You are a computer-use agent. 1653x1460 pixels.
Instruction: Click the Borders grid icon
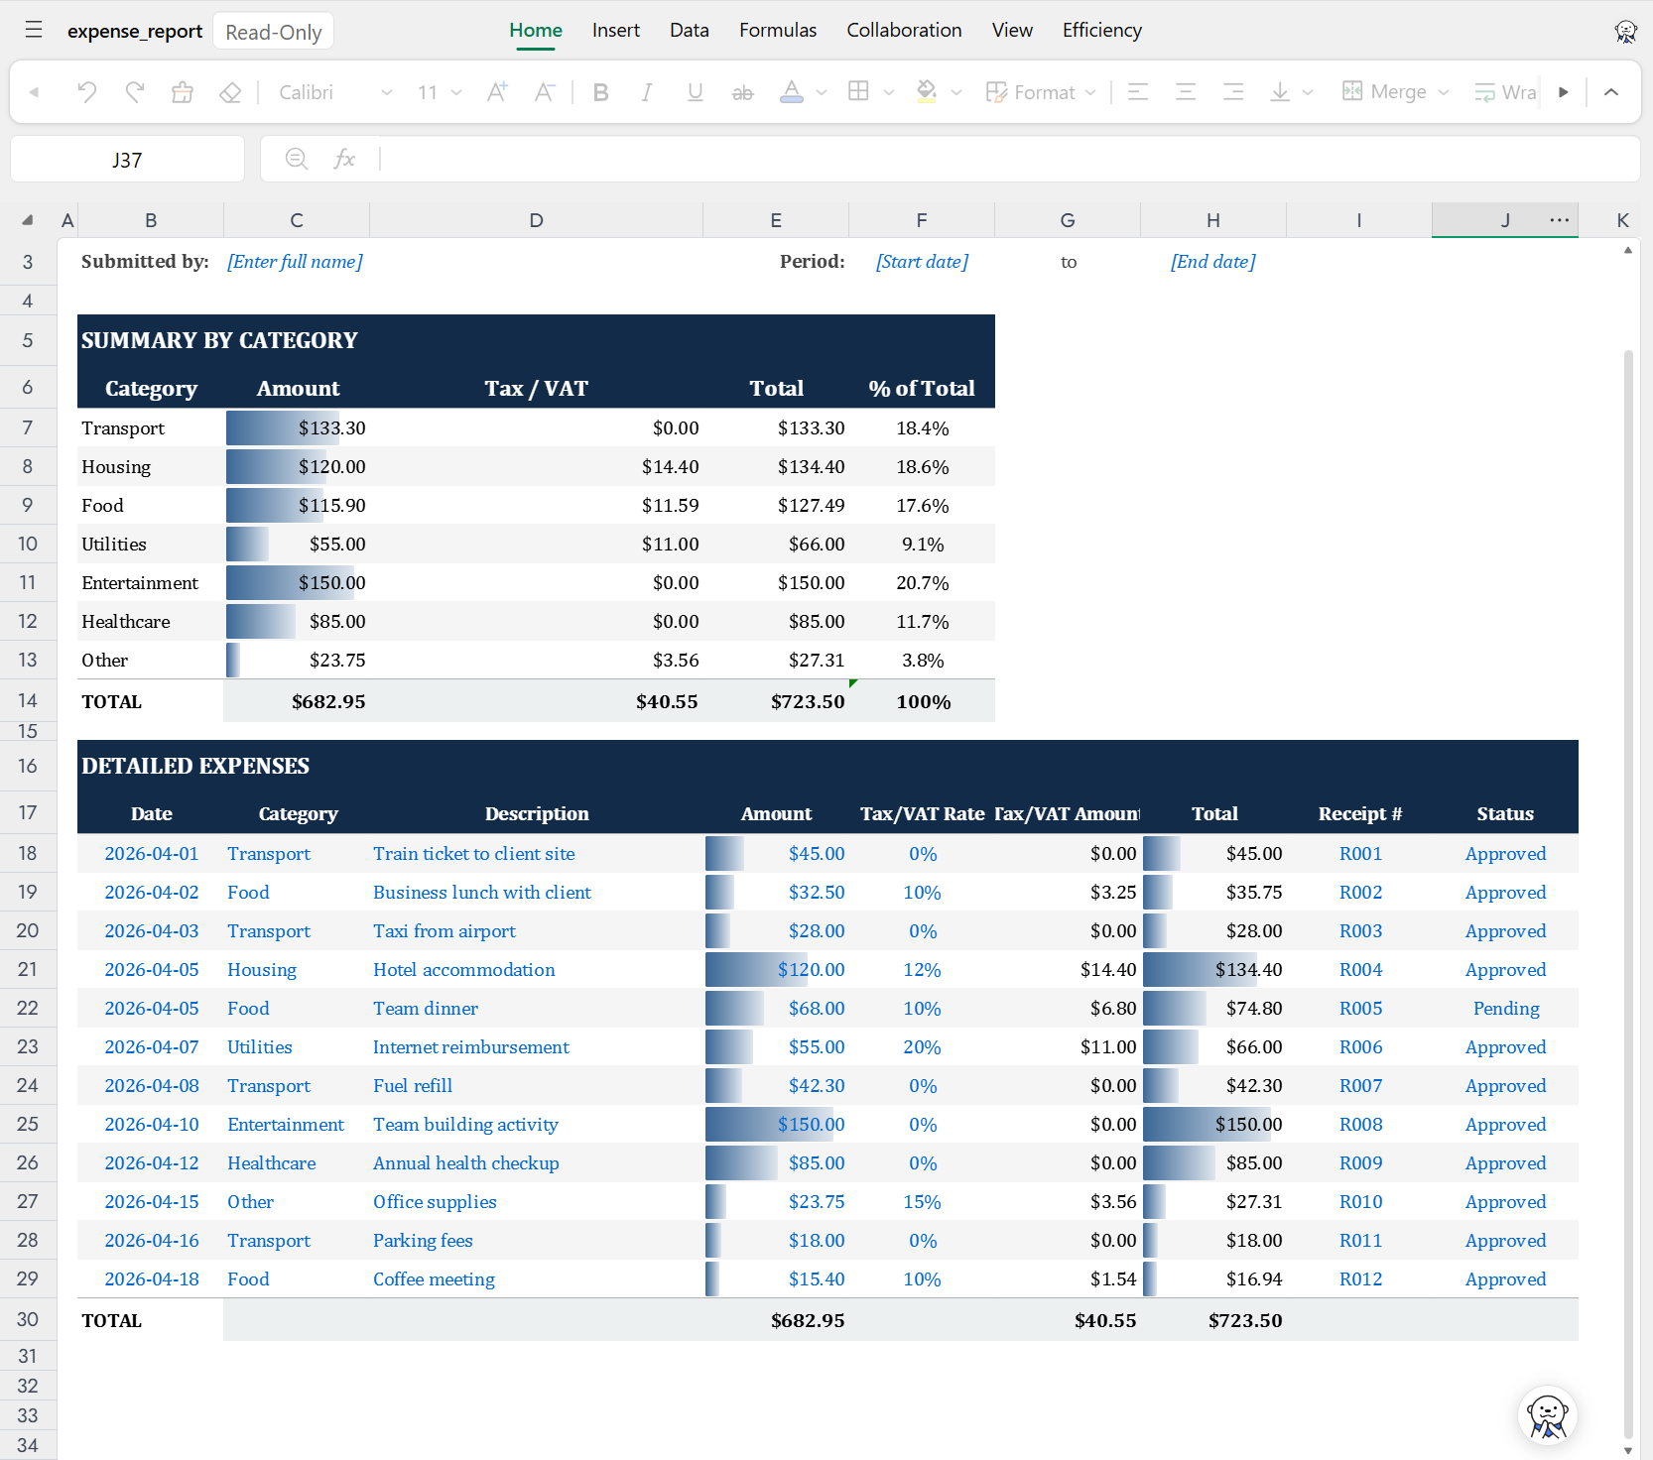pyautogui.click(x=859, y=91)
